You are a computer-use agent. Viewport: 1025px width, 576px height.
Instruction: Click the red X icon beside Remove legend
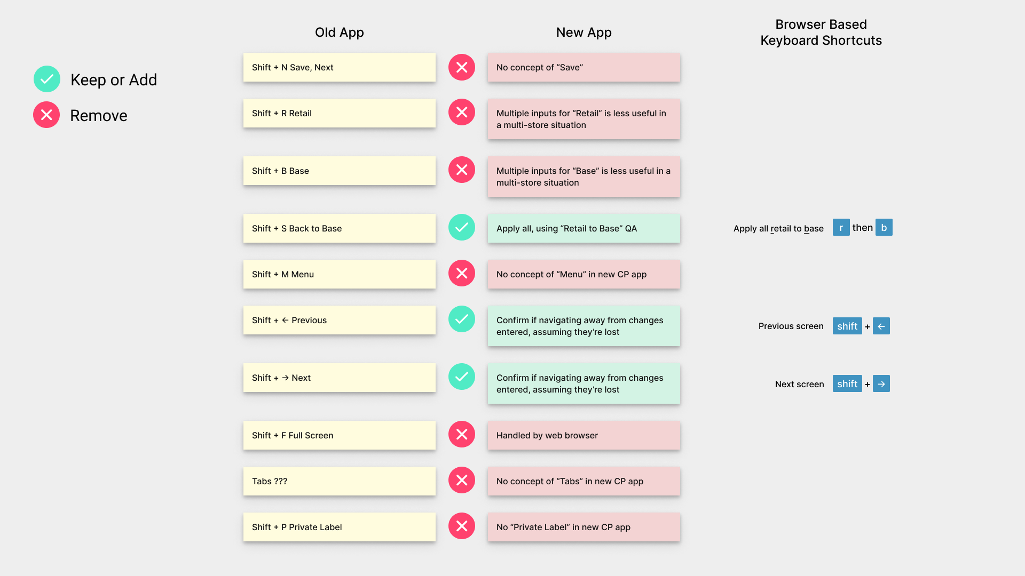[x=46, y=115]
